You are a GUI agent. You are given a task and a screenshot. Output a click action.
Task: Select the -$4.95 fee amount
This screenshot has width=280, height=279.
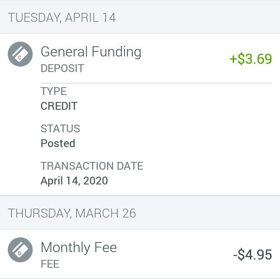coord(252,255)
